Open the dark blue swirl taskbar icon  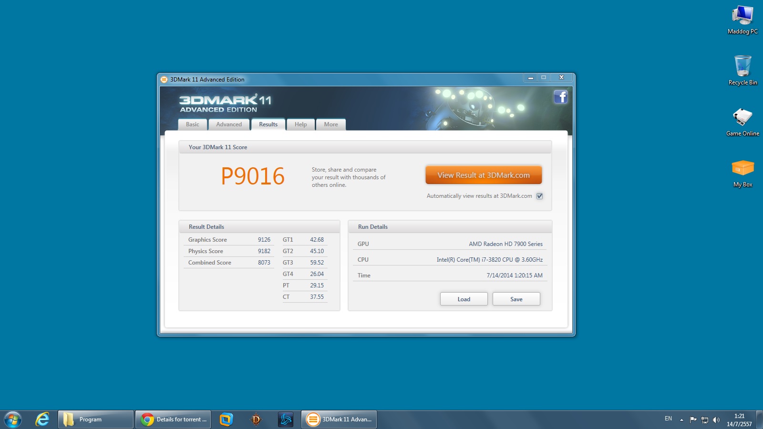point(285,419)
